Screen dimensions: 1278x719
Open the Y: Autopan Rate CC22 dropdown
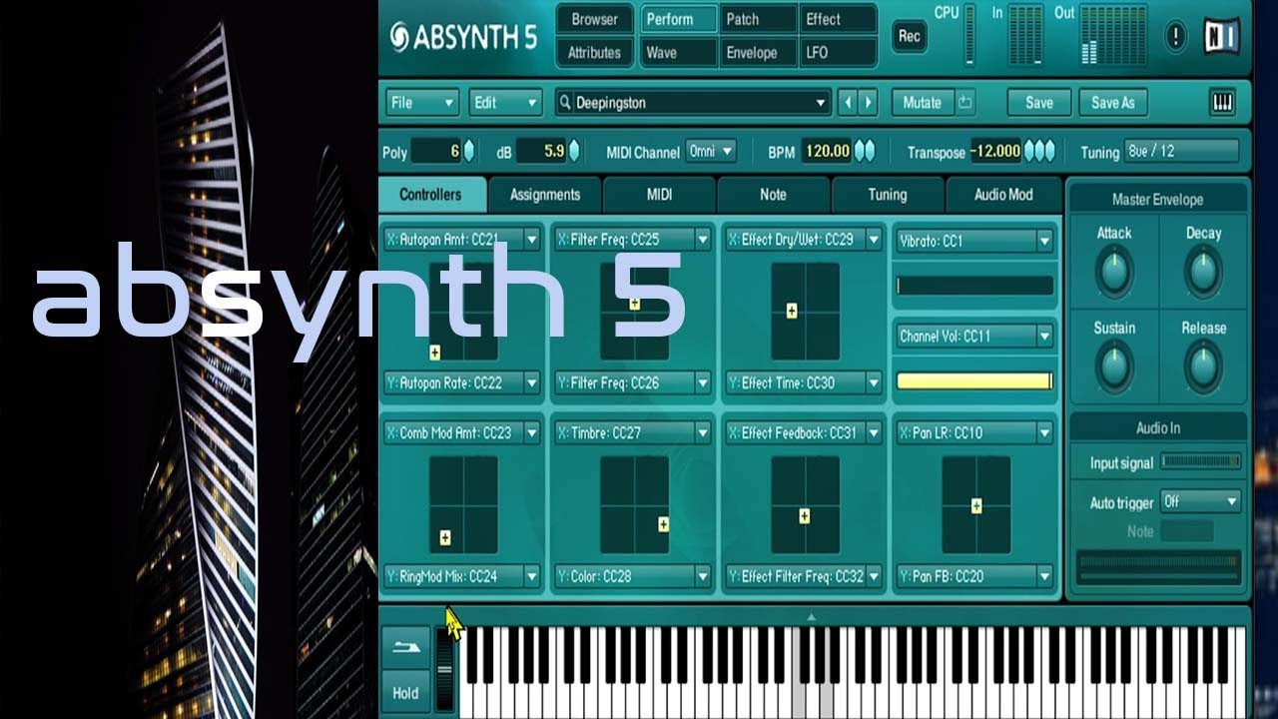[463, 382]
